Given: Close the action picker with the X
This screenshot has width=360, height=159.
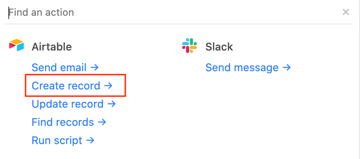Looking at the screenshot, I should [x=346, y=12].
